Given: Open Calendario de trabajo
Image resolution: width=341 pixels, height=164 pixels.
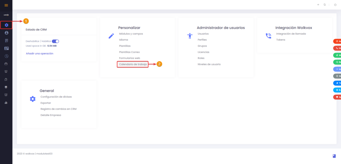Looking at the screenshot, I should coord(133,64).
